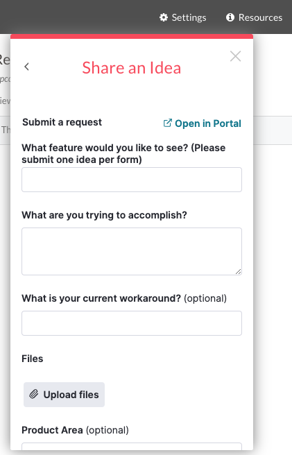Click the Settings gear icon
The height and width of the screenshot is (455, 292).
[164, 17]
